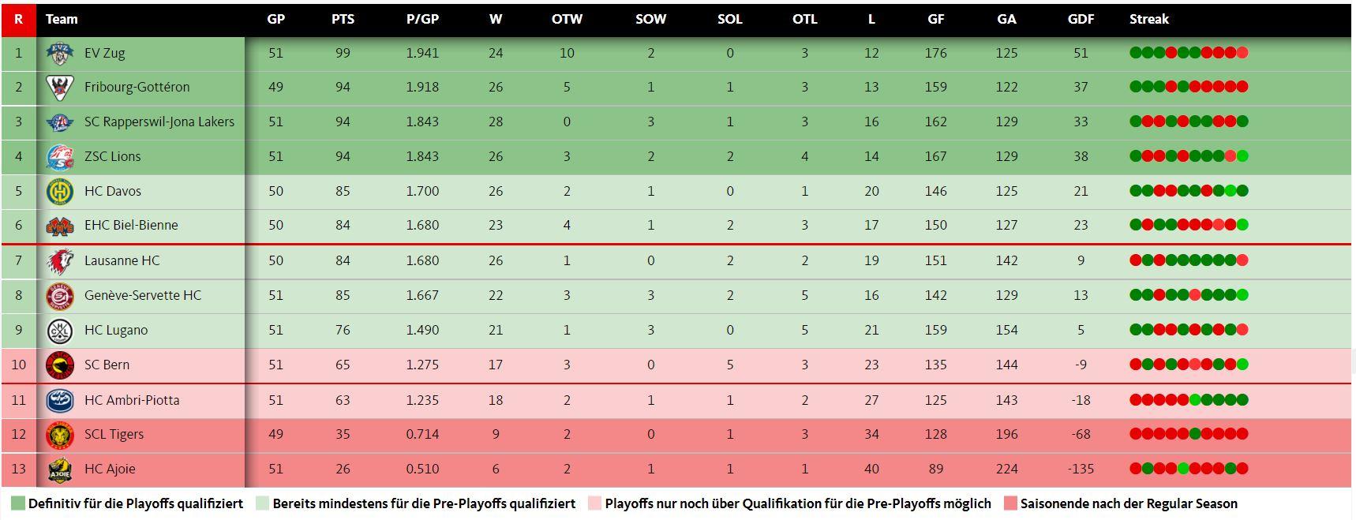Viewport: 1356px width, 520px height.
Task: Click the dark green playoffs legend swatch
Action: tap(17, 503)
